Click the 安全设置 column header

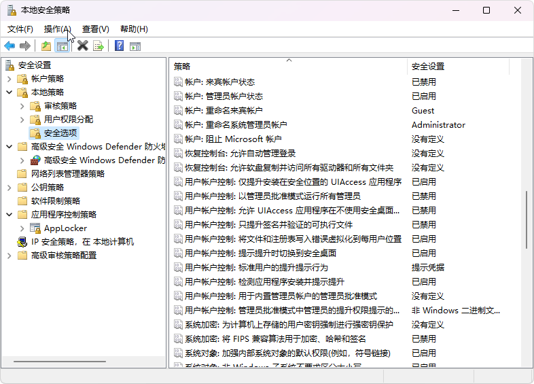pyautogui.click(x=455, y=66)
